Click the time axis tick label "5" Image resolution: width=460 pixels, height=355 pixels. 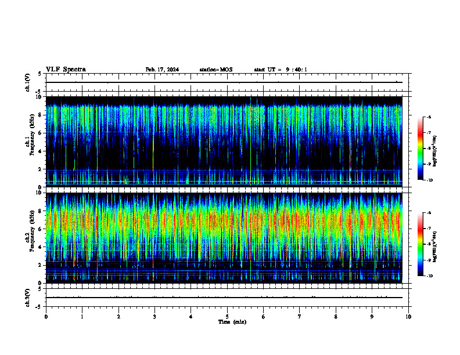tap(227, 317)
